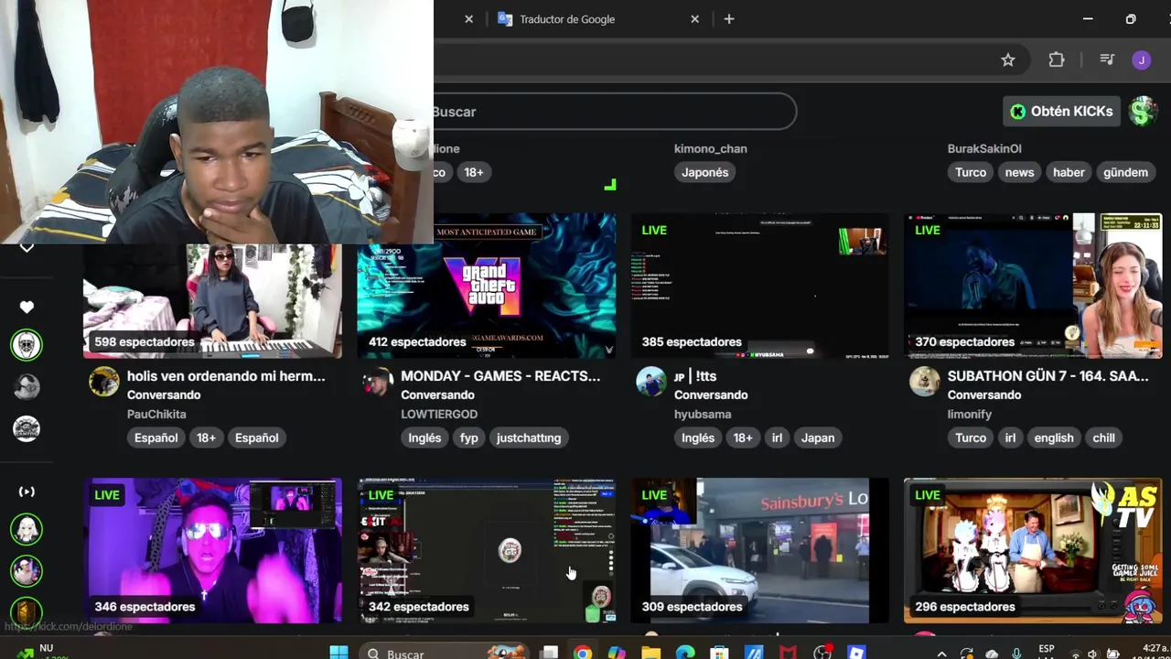Screen dimensions: 1171x659
Task: Open the anime girl avatar channel in sidebar
Action: (27, 529)
